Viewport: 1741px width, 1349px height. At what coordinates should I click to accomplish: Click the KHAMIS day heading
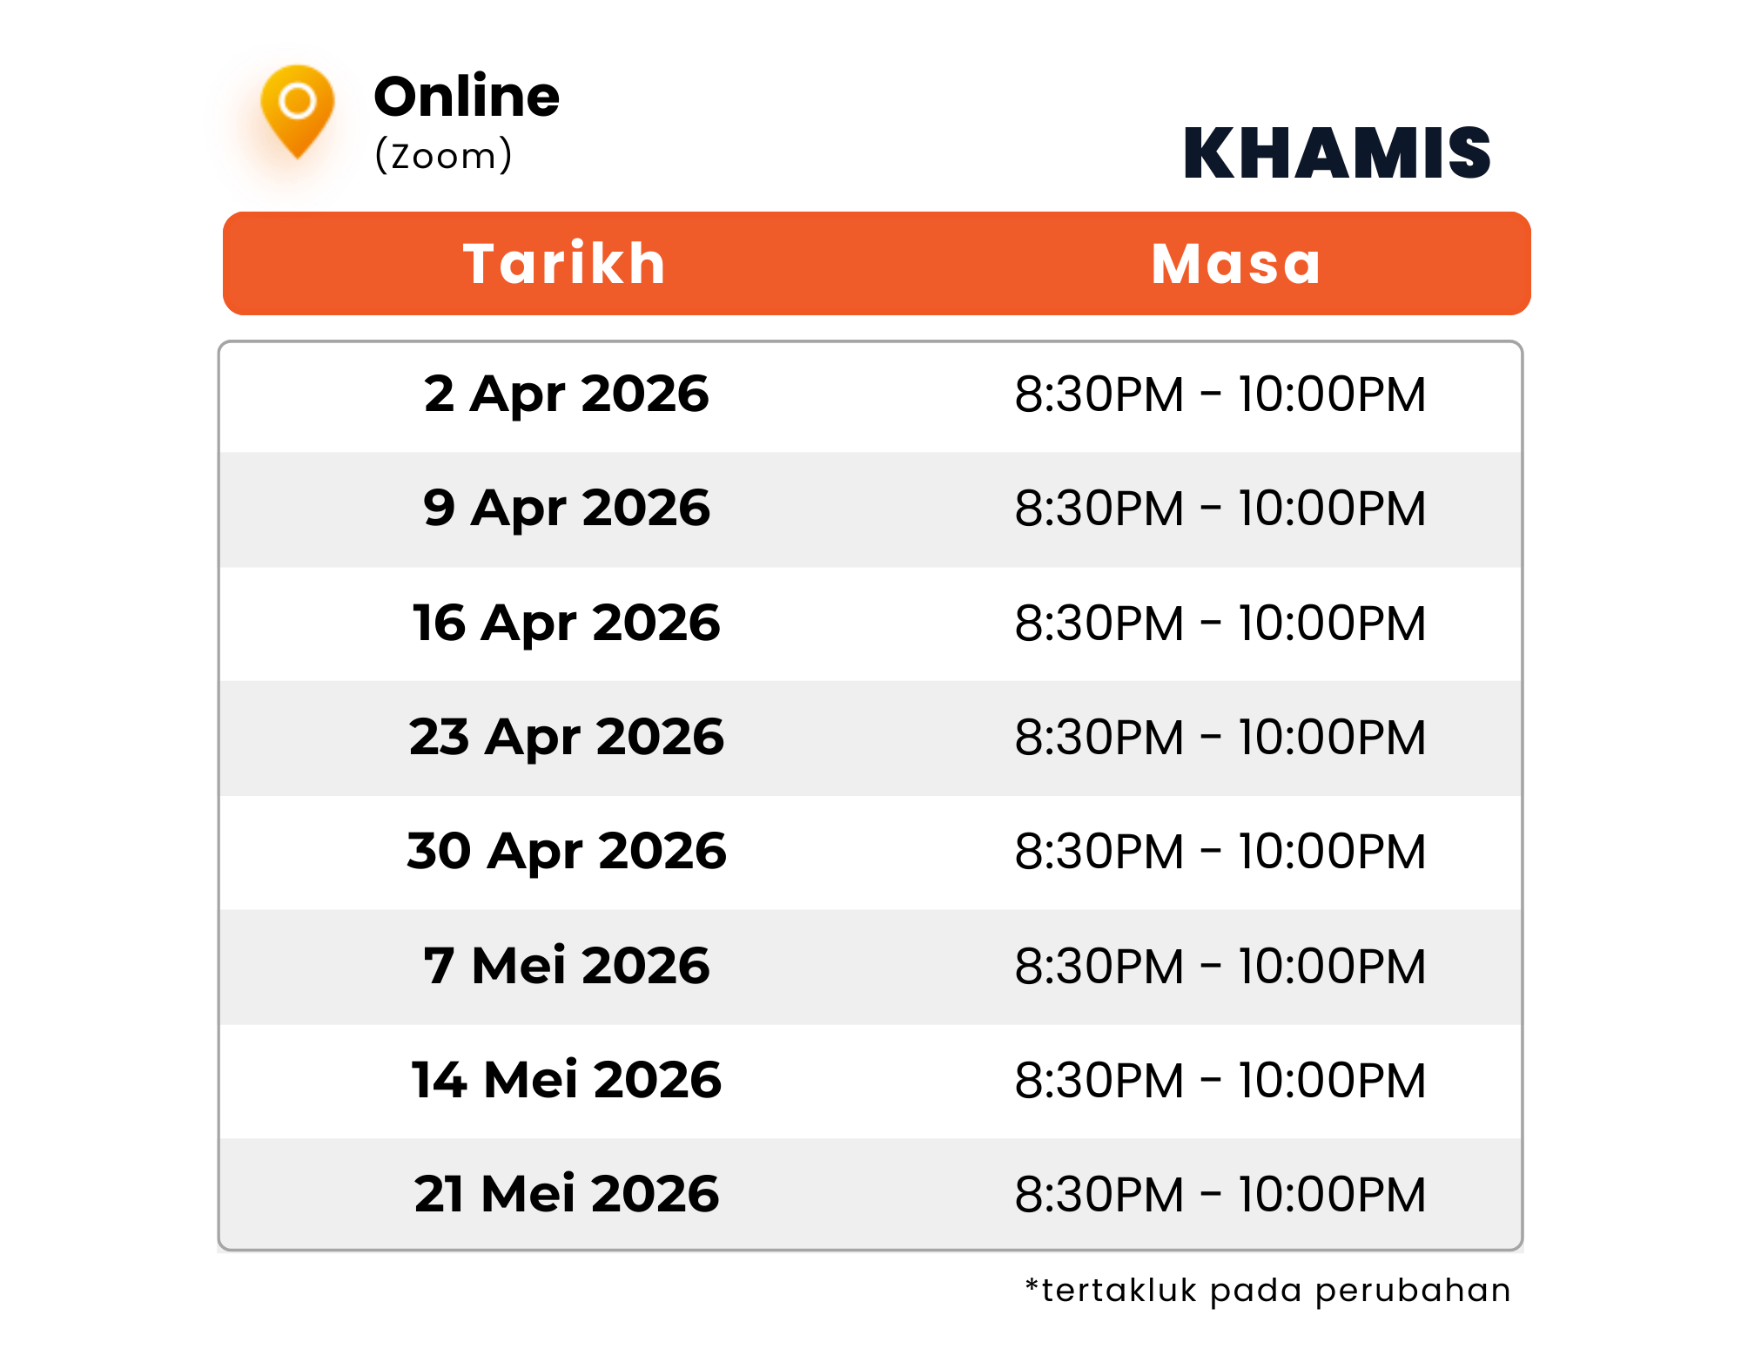(1337, 153)
